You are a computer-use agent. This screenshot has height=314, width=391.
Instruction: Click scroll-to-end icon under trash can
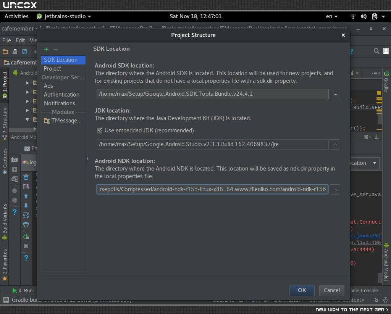tap(26, 187)
